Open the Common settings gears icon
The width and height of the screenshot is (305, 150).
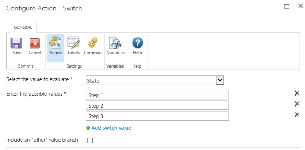click(93, 43)
